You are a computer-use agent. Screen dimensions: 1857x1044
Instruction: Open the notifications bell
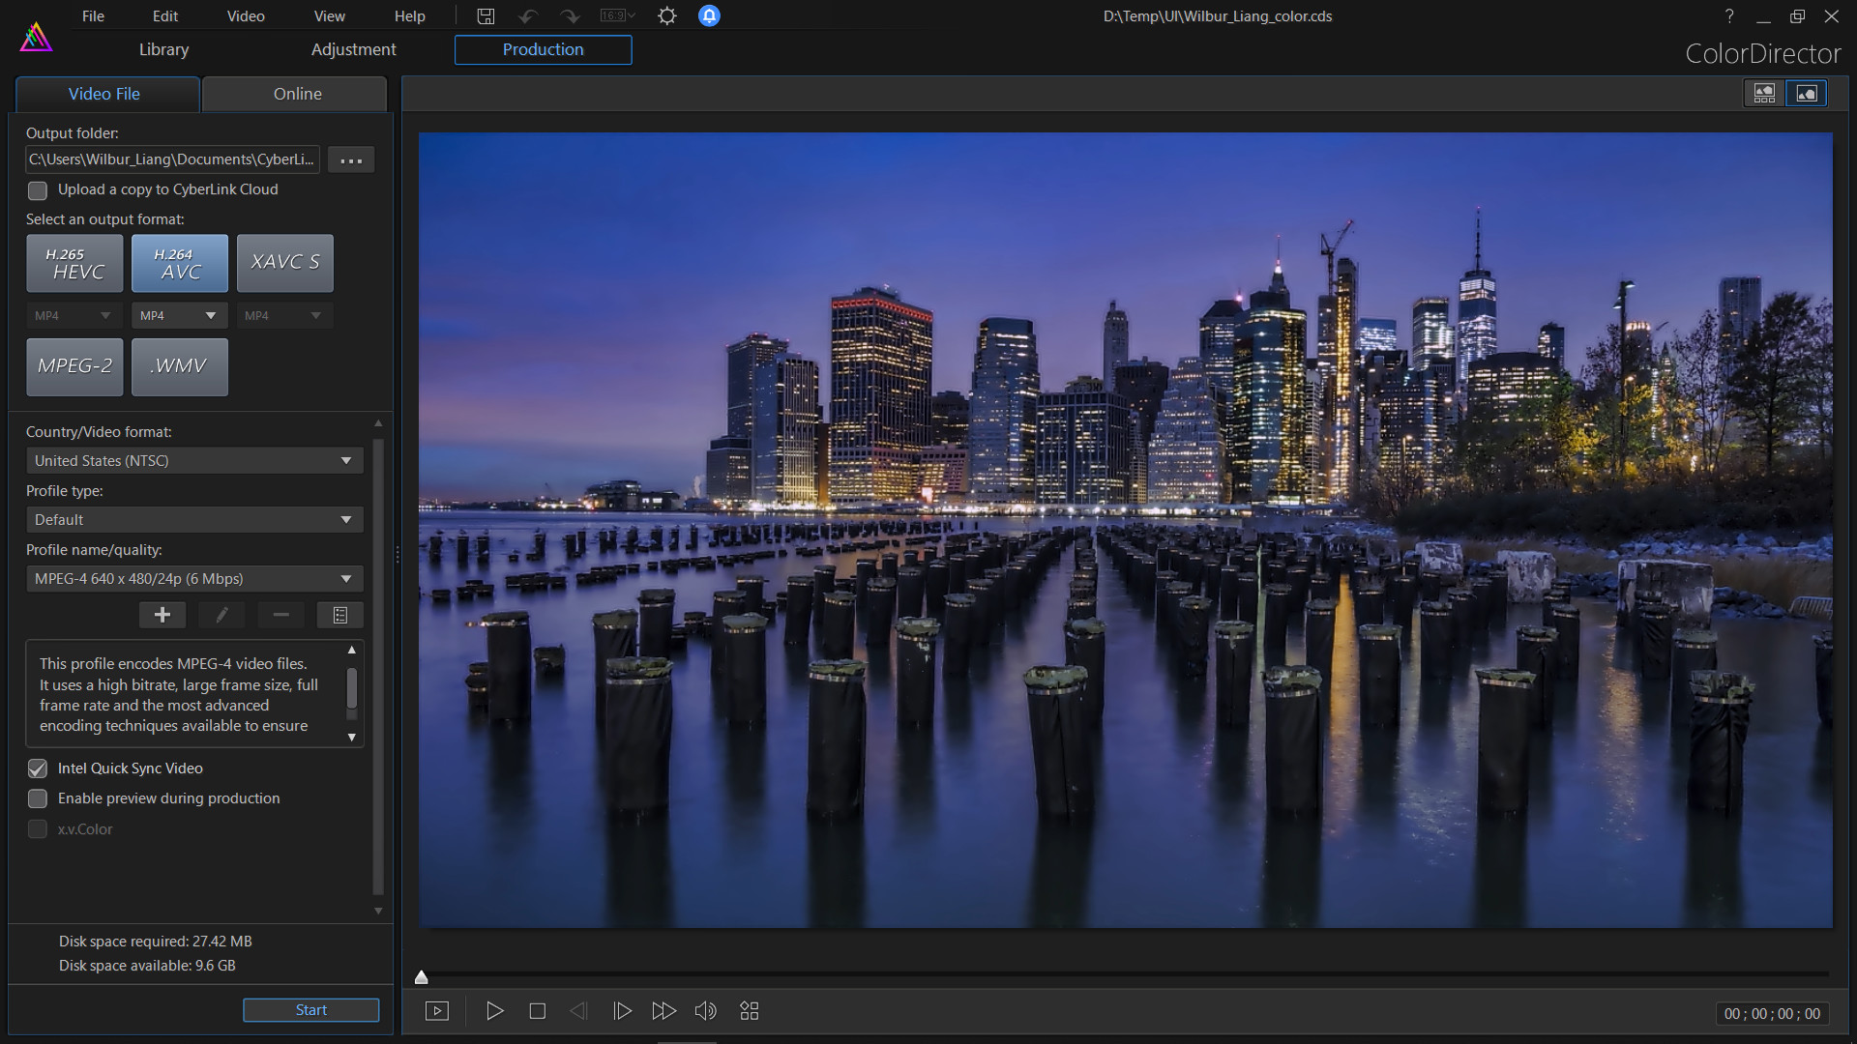(x=709, y=15)
